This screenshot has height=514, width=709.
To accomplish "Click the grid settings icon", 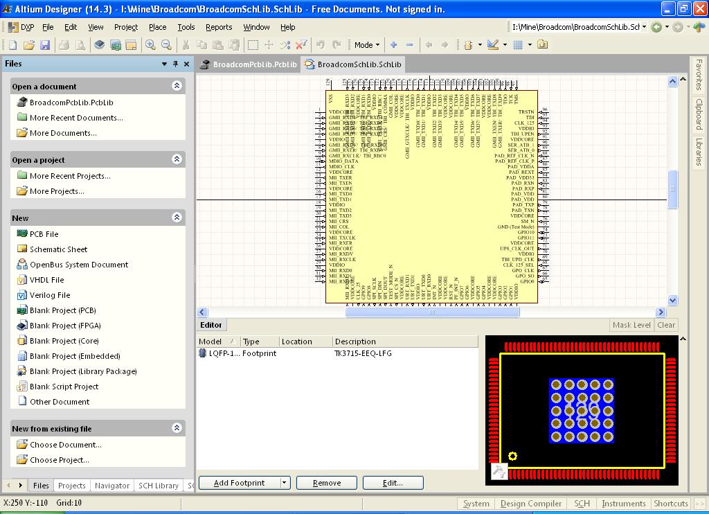I will [518, 45].
